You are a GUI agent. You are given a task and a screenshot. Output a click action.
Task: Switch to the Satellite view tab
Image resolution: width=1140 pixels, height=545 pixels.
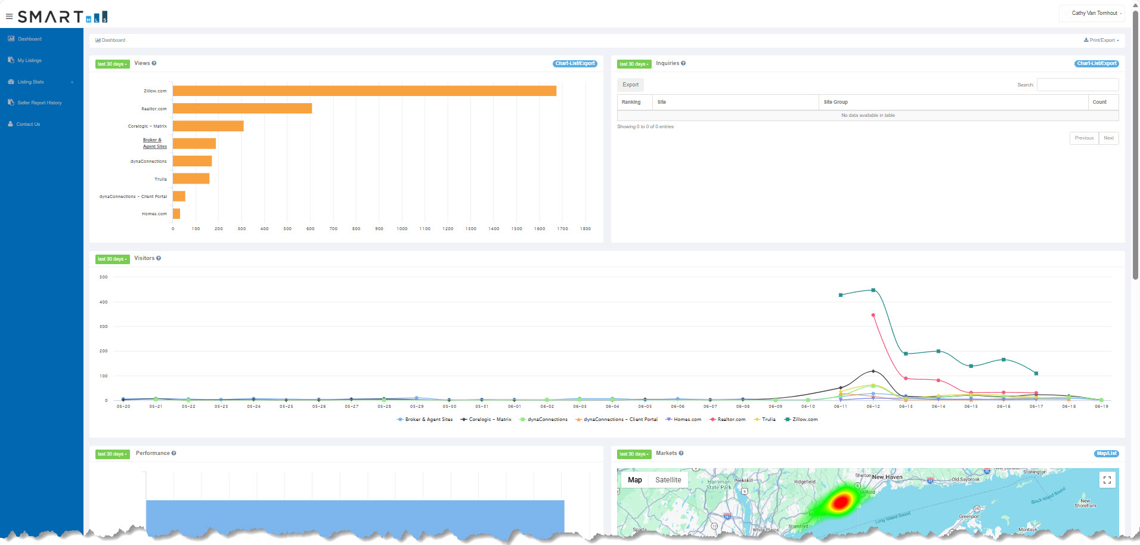click(668, 480)
